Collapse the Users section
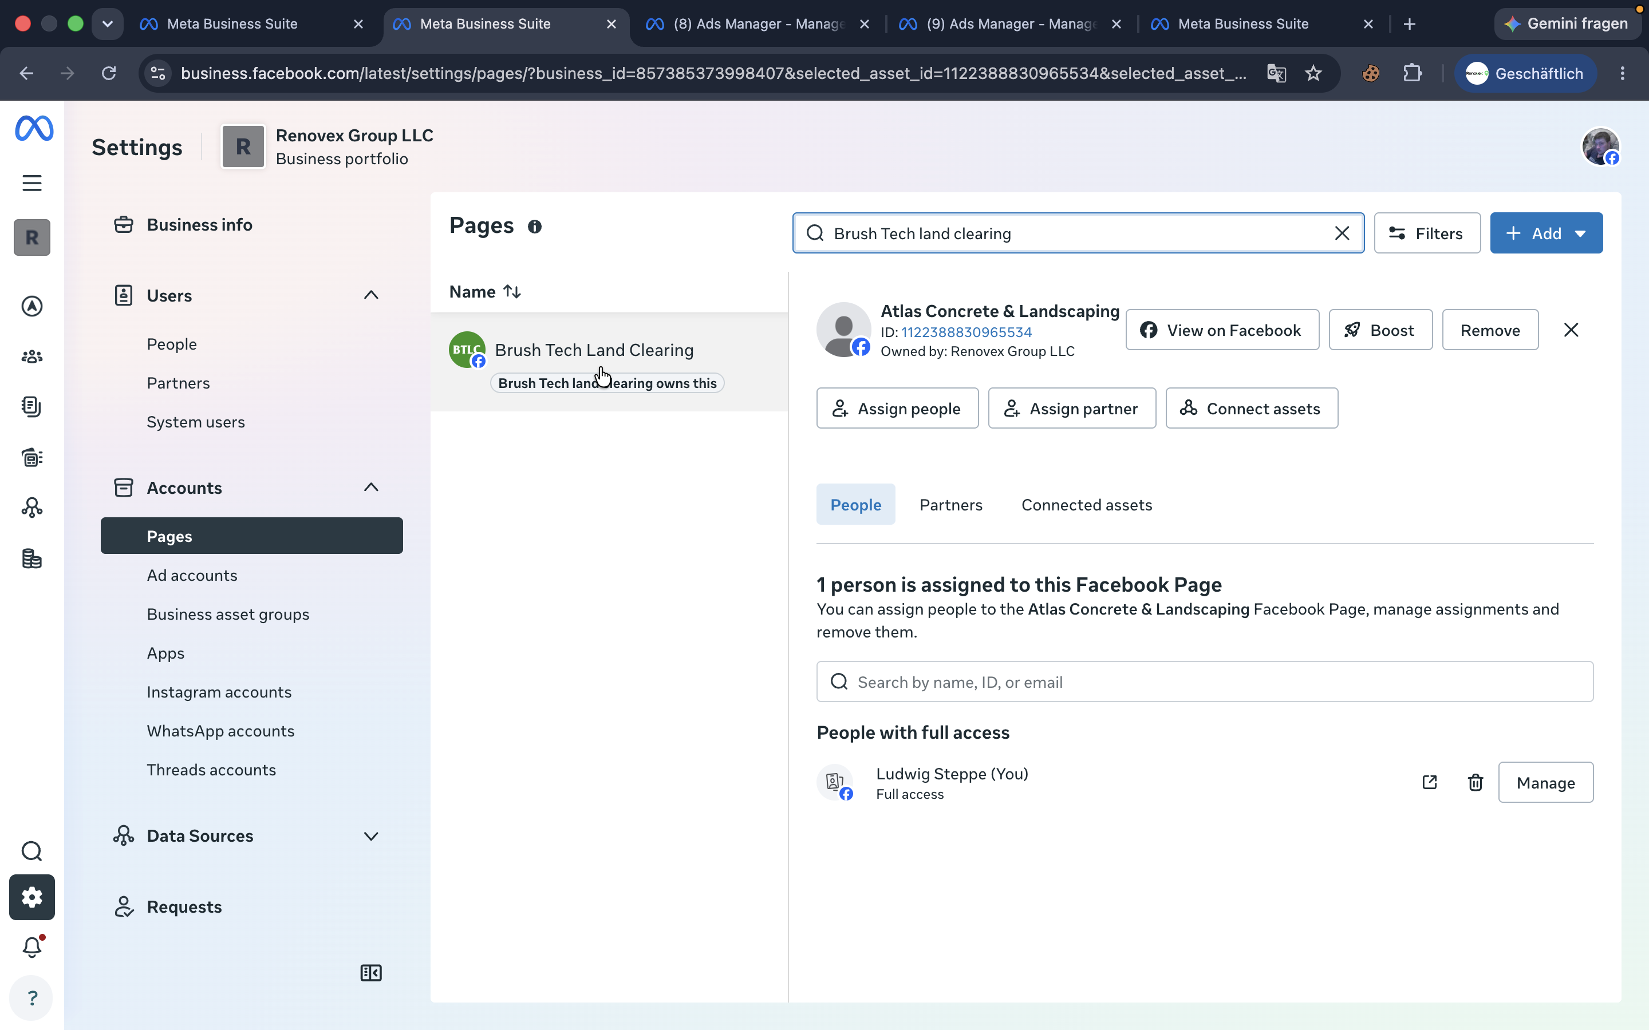 pos(370,295)
